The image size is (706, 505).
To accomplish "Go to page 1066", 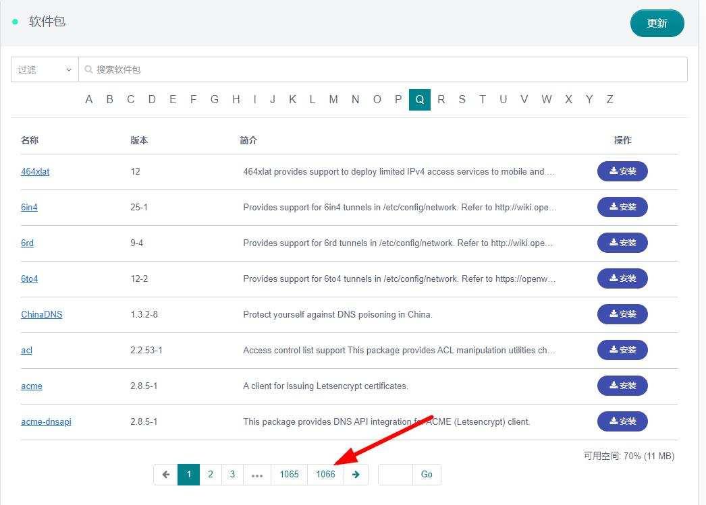I will pyautogui.click(x=325, y=474).
